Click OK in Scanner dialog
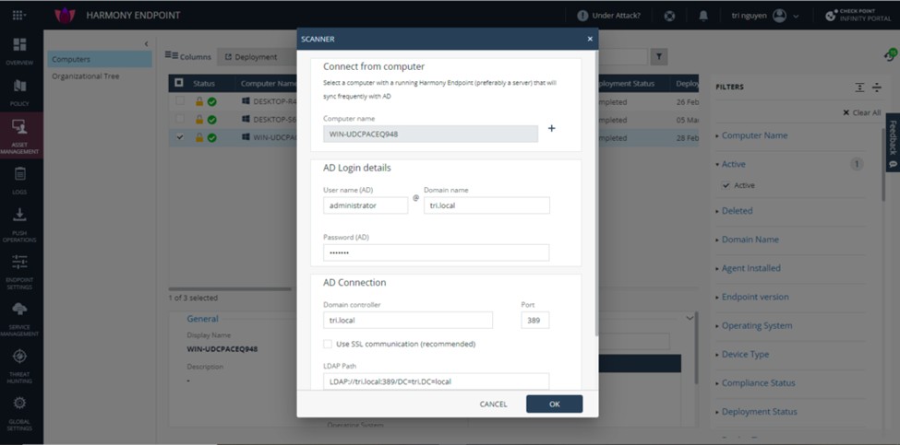900x445 pixels. click(554, 404)
